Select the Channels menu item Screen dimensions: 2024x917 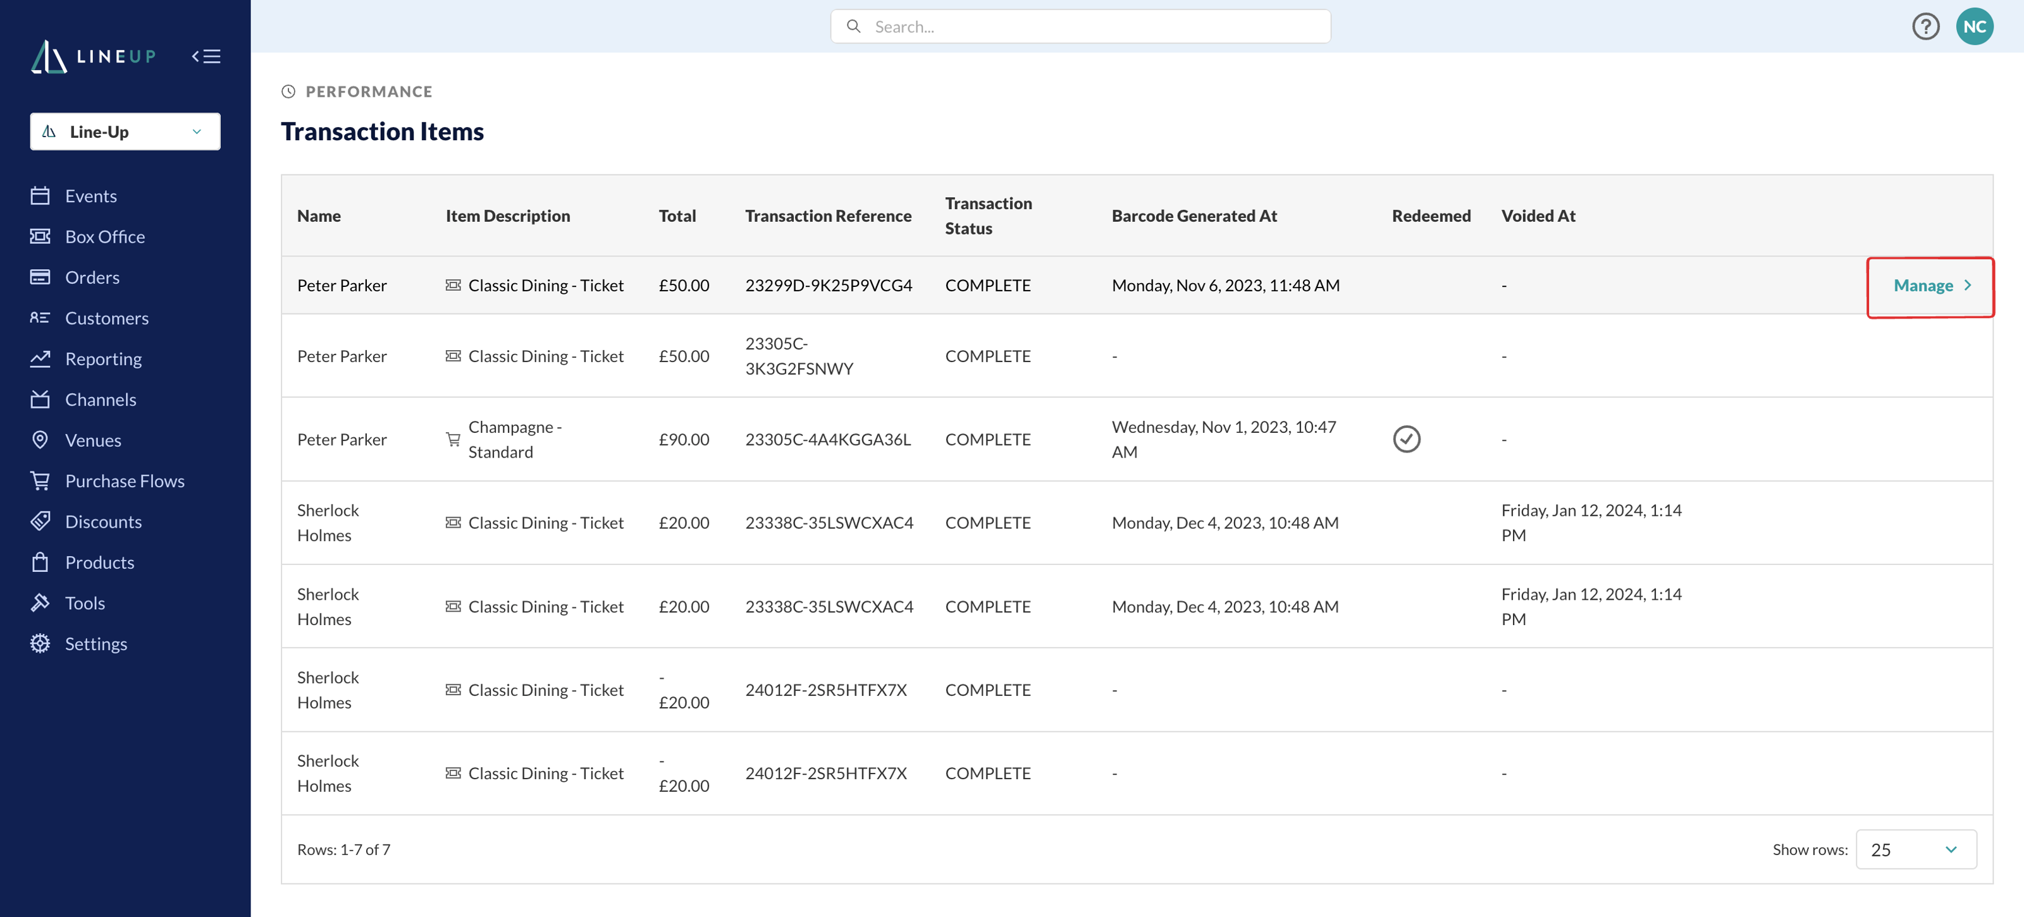pyautogui.click(x=100, y=399)
